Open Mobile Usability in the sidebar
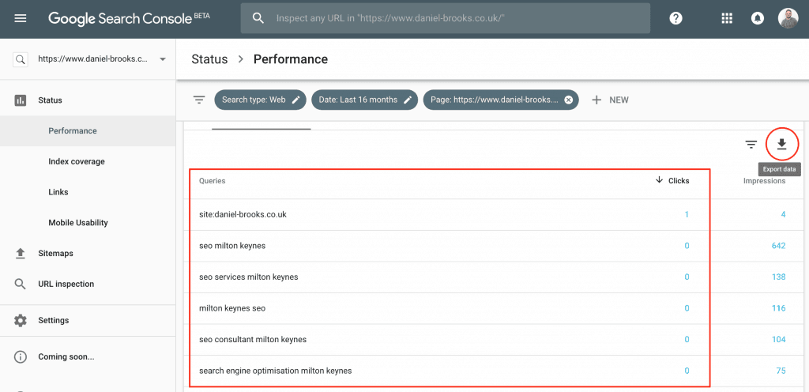 [x=88, y=223]
